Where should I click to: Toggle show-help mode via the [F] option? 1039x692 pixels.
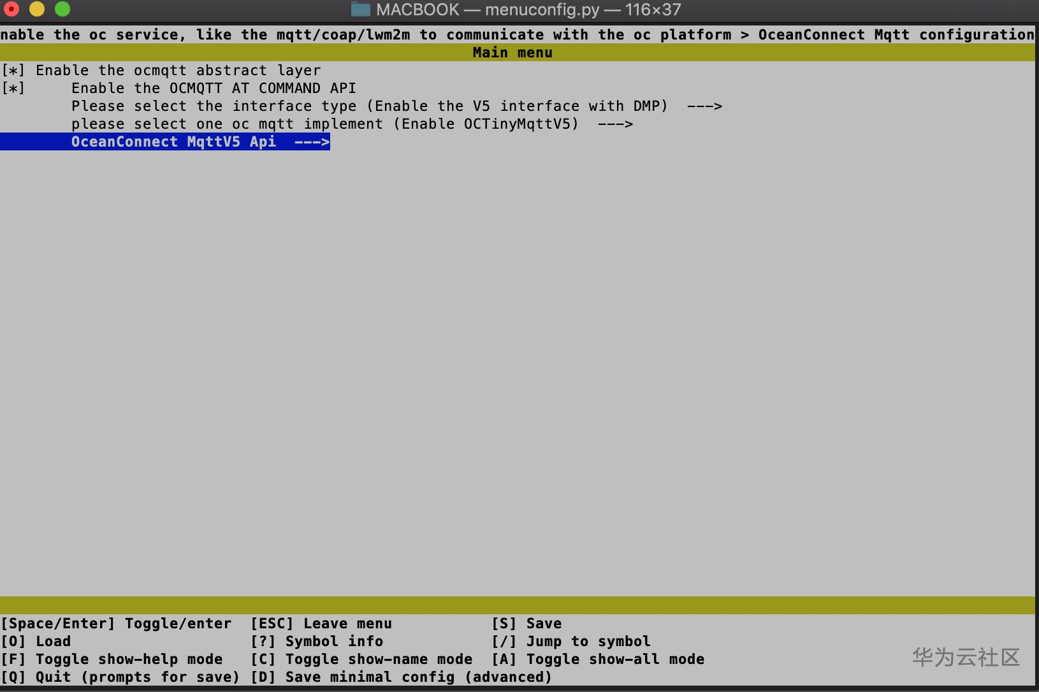click(x=111, y=659)
